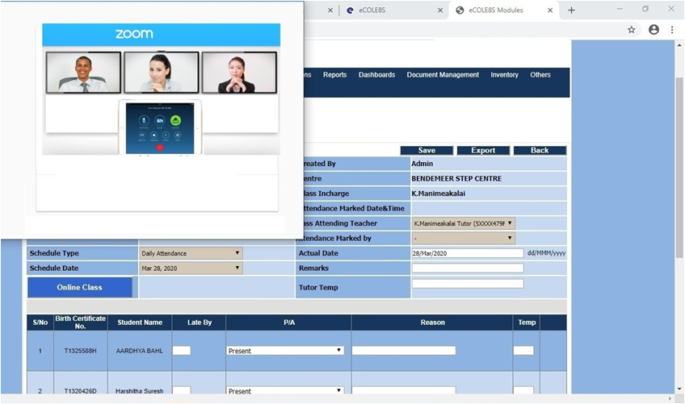Click the Back button
Viewport: 685px width, 404px height.
pos(540,150)
